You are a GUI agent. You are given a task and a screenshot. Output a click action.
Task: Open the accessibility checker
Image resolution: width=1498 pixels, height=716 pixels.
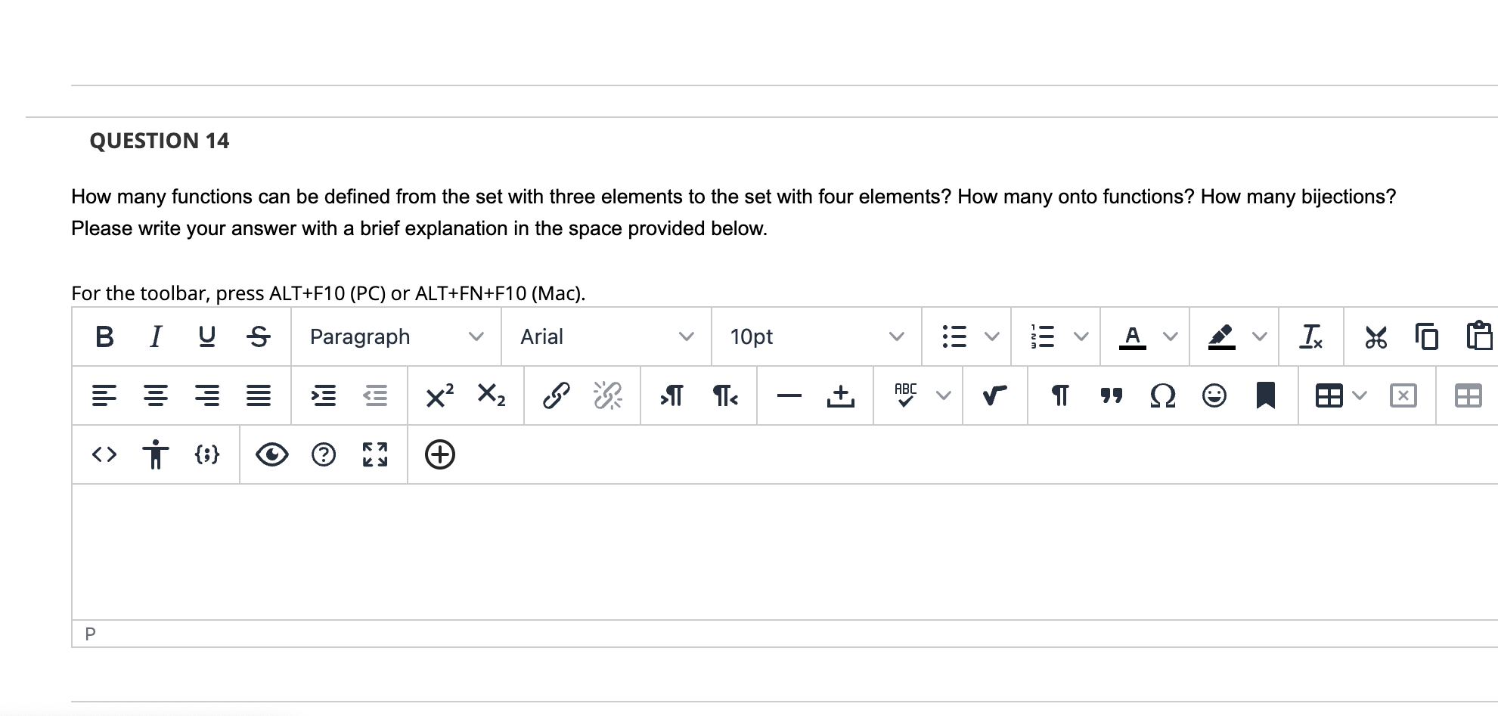point(154,454)
